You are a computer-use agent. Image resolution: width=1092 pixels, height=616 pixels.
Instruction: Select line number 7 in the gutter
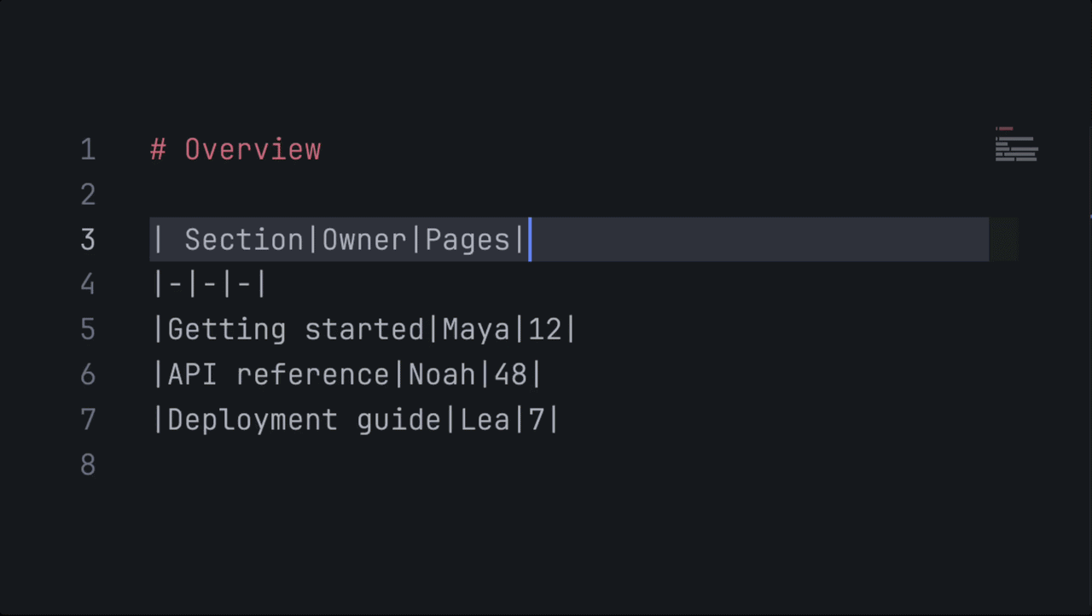pos(88,420)
